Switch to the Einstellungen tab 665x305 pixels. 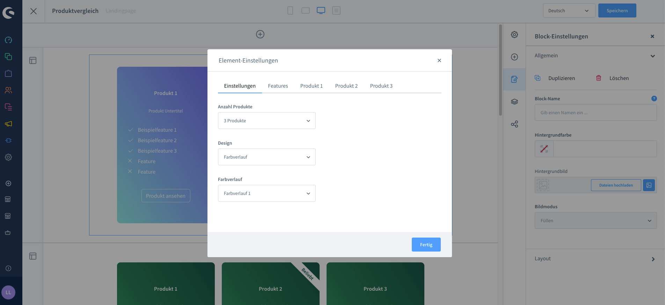(x=240, y=86)
